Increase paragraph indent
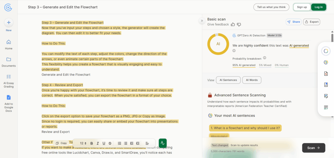 tap(138, 143)
